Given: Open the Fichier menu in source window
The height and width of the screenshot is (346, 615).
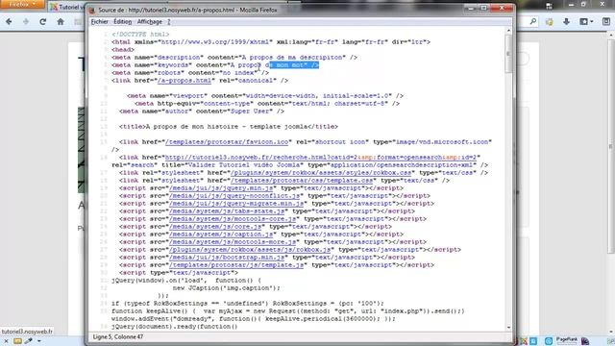Looking at the screenshot, I should click(99, 21).
